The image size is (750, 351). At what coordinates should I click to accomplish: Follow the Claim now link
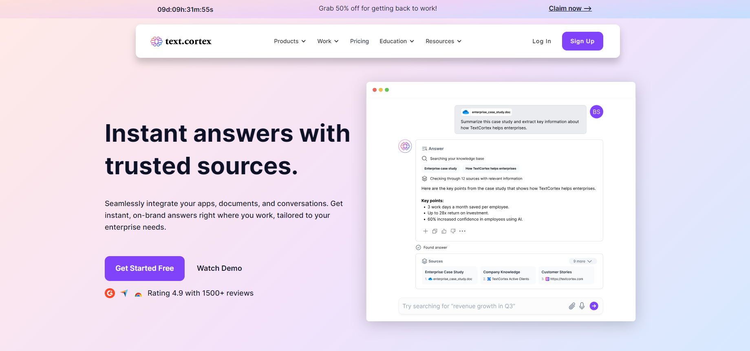[x=570, y=9]
